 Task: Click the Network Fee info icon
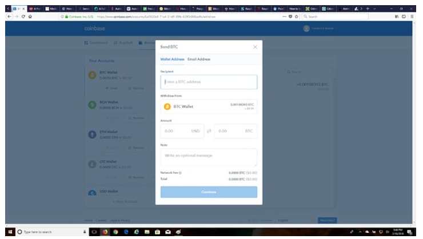(x=180, y=173)
